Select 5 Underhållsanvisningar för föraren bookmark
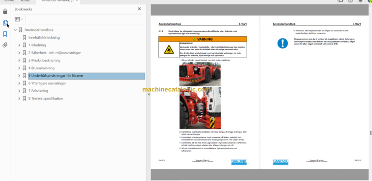 (x=87, y=76)
